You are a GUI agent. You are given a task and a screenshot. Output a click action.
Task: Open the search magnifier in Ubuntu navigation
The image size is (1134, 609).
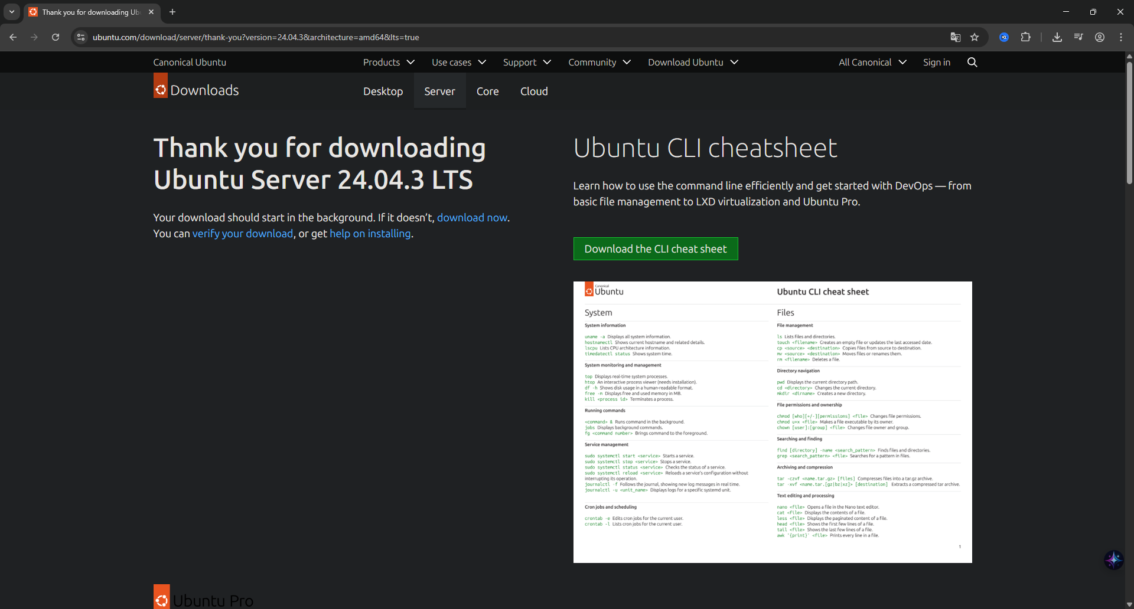[x=972, y=62]
